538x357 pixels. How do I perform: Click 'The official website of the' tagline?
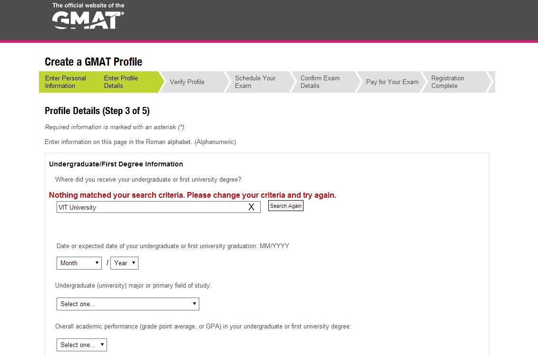[x=88, y=6]
